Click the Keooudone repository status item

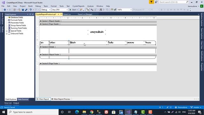(x=181, y=107)
